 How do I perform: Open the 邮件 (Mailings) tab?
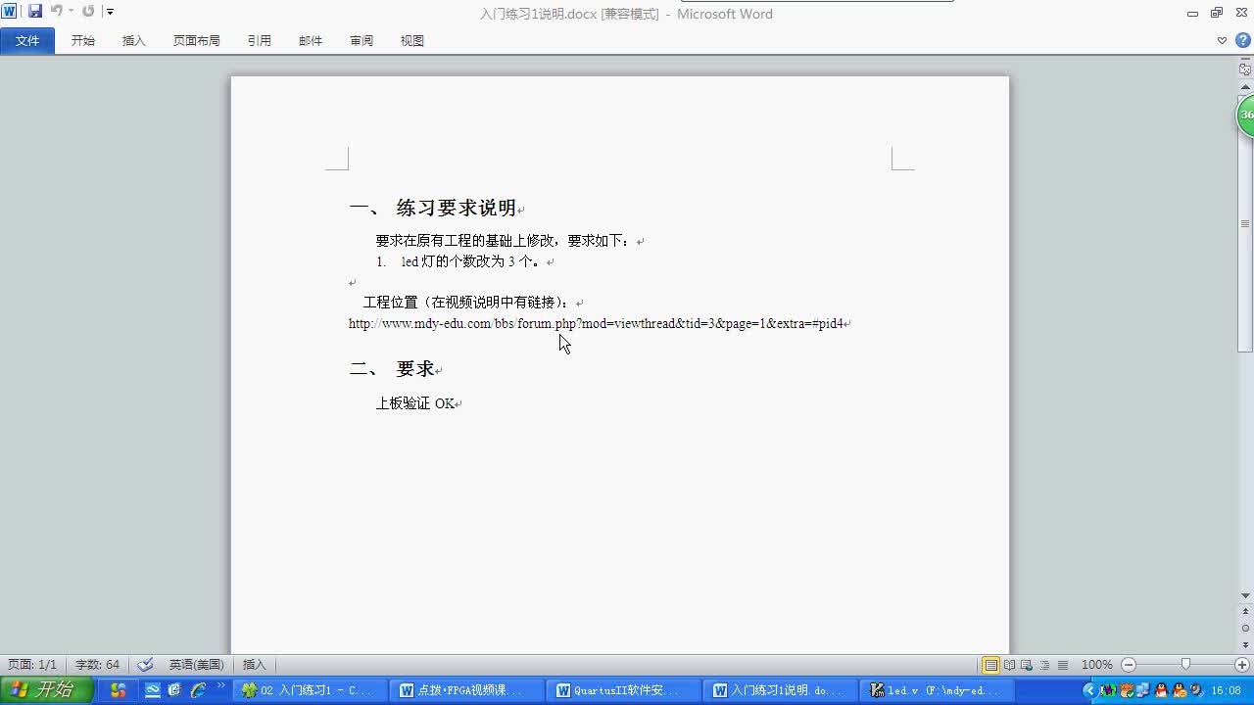click(311, 41)
